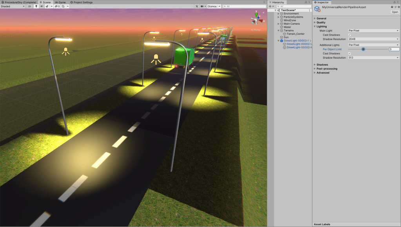
Task: Switch to the Game tab
Action: 60,2
